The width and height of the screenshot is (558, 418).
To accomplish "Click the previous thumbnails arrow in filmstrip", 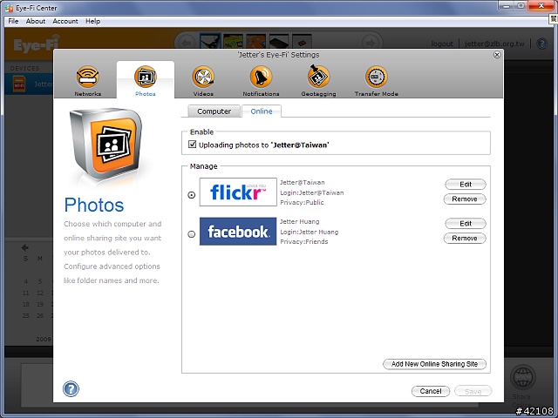I will [186, 43].
